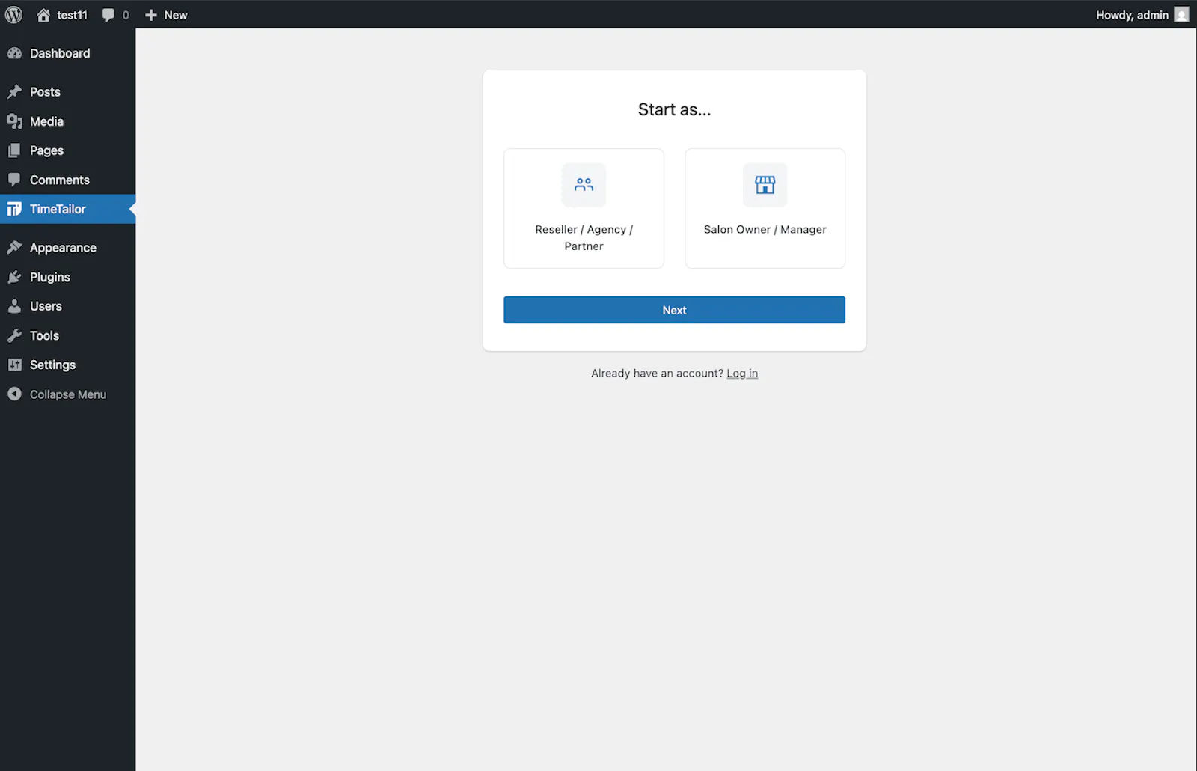Open the Pages menu item
The height and width of the screenshot is (771, 1197).
pyautogui.click(x=67, y=150)
